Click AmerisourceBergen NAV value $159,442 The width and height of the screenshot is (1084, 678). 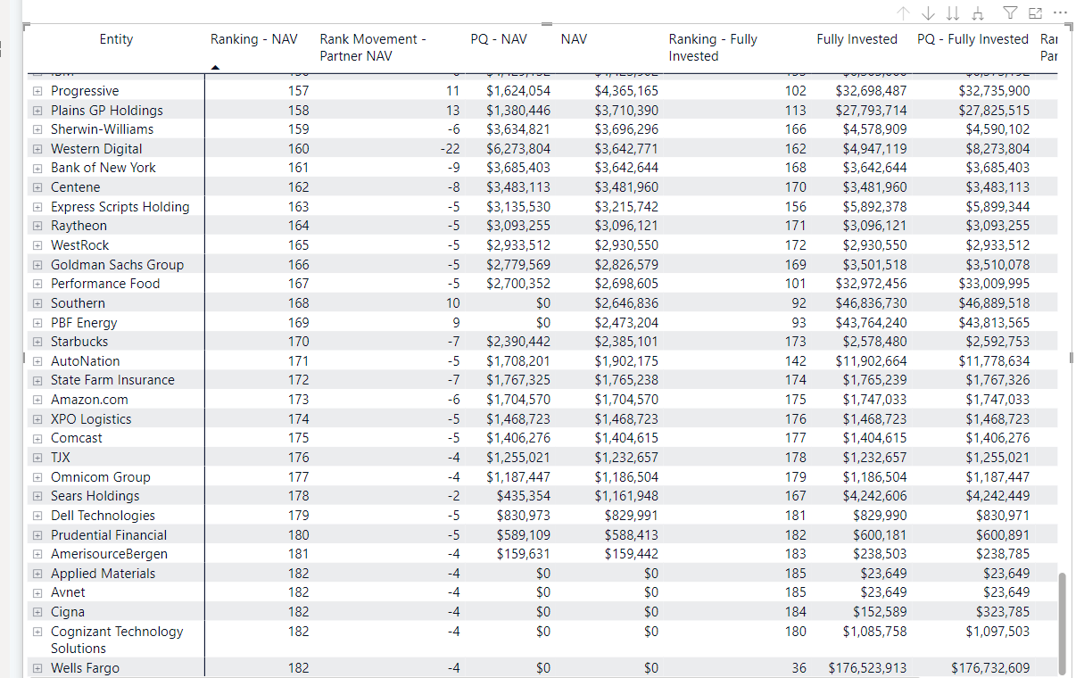click(630, 554)
